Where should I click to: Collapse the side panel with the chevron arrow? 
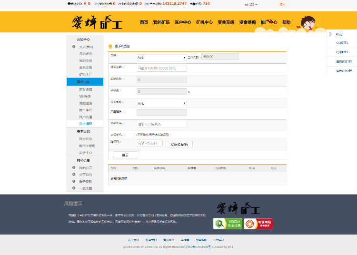pyautogui.click(x=330, y=34)
